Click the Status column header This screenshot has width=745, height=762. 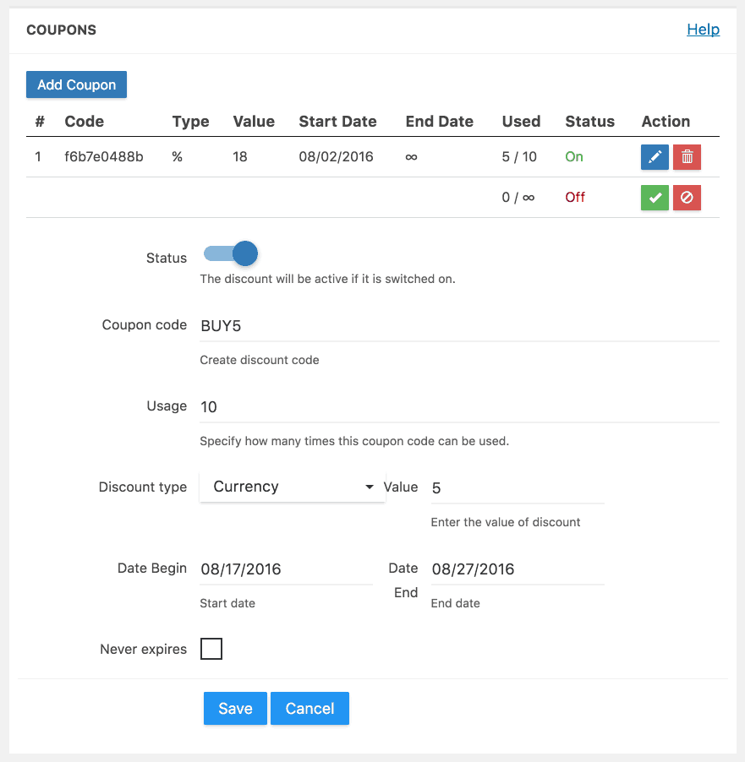point(589,121)
